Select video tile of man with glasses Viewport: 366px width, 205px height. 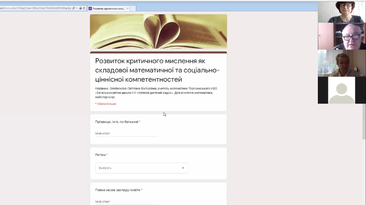point(342,36)
